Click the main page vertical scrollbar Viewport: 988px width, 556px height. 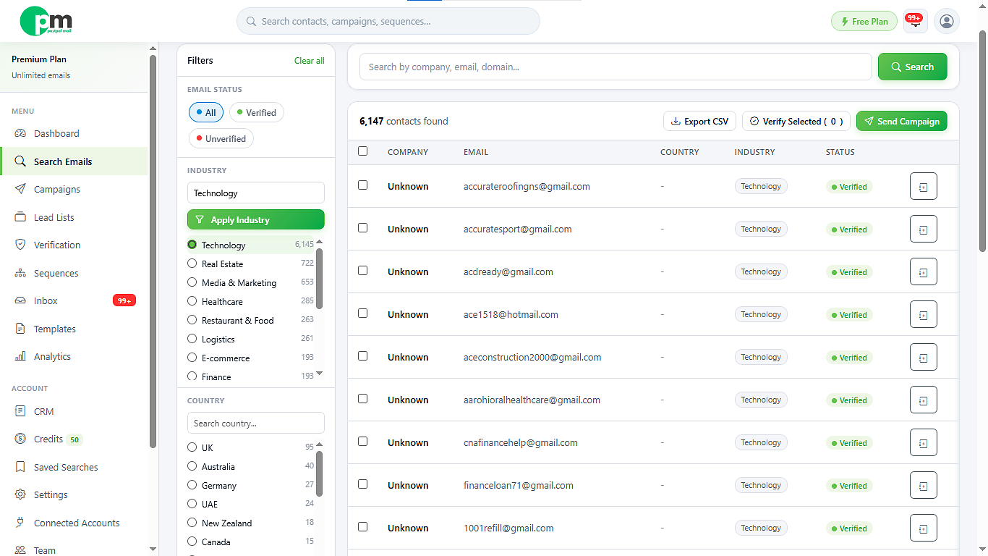[982, 141]
